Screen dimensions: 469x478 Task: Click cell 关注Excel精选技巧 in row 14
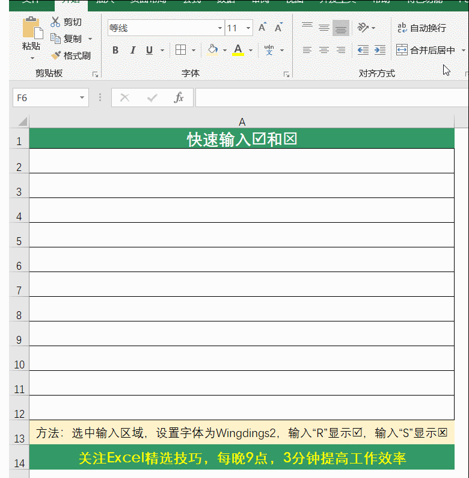pyautogui.click(x=242, y=457)
